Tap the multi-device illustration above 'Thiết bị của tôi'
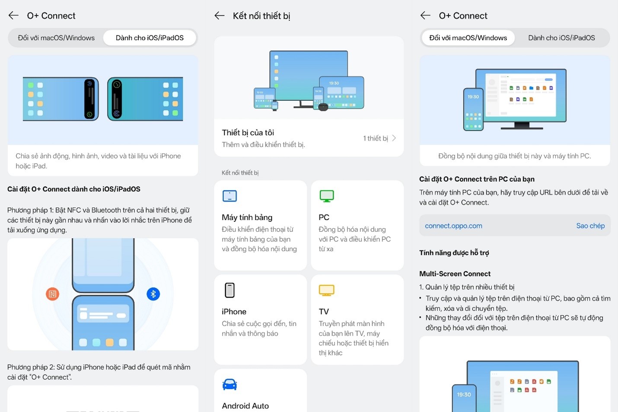The image size is (618, 412). click(x=309, y=80)
